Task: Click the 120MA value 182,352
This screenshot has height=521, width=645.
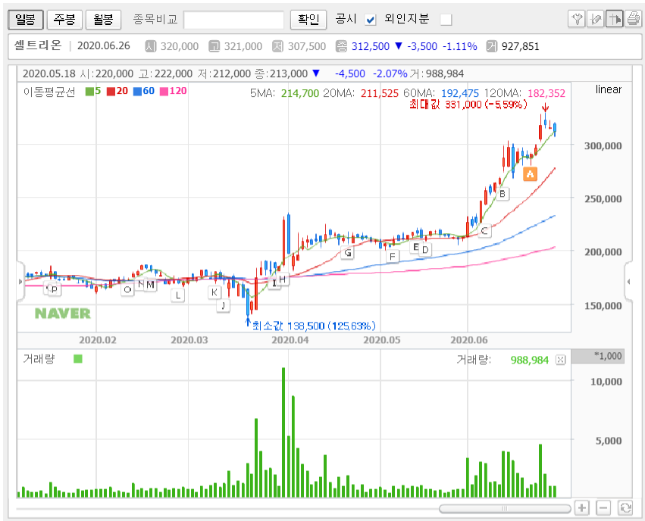Action: (546, 93)
